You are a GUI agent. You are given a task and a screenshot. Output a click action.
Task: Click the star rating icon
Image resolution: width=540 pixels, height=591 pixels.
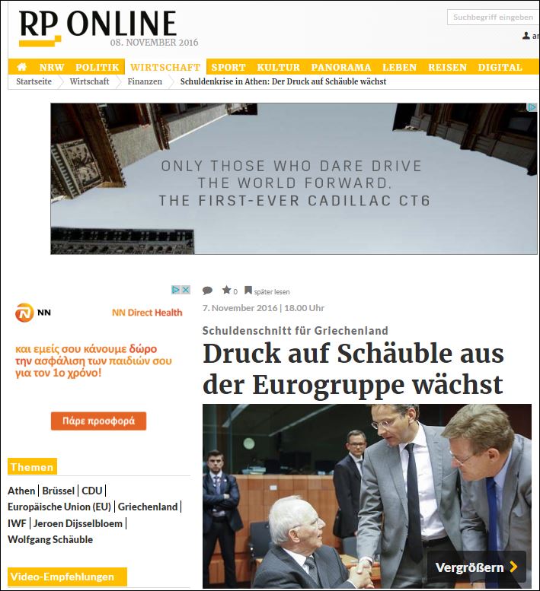point(226,290)
